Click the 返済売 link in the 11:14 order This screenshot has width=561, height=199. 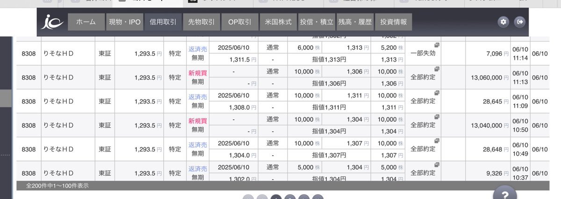(198, 48)
